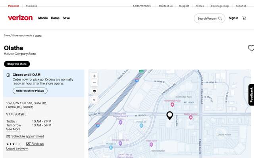Select the Olathe Station pink marker
This screenshot has height=158, width=254.
pos(190,117)
